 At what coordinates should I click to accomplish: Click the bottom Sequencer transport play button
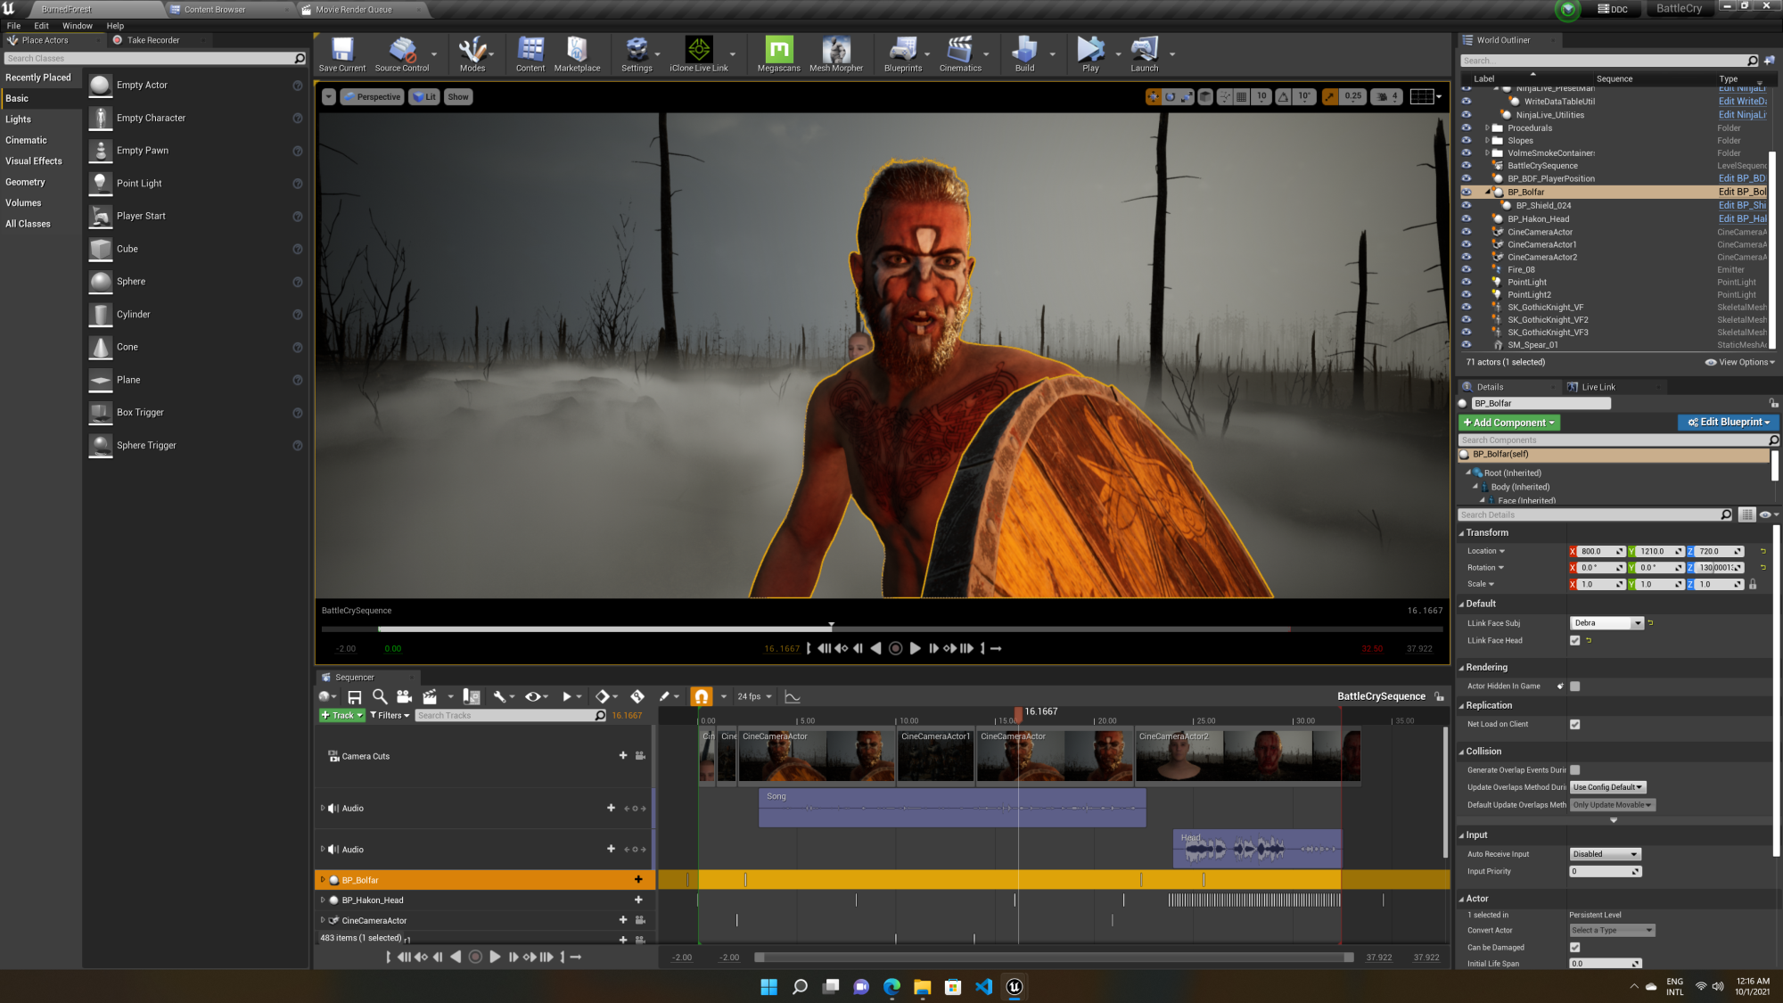pos(495,957)
